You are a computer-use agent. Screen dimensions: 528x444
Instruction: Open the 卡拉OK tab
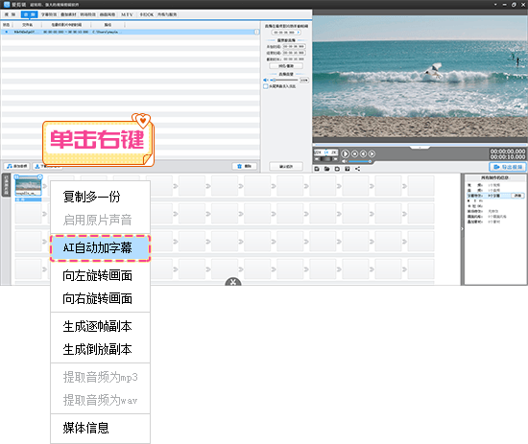pos(147,14)
